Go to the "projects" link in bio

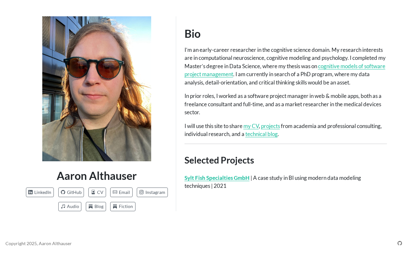[270, 126]
